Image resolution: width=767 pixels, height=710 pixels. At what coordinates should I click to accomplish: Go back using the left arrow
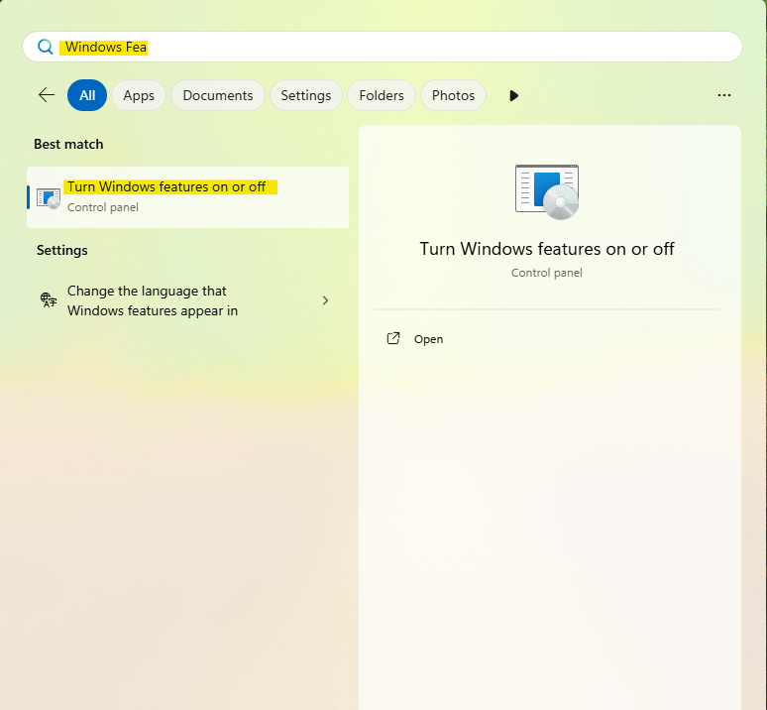[x=47, y=95]
